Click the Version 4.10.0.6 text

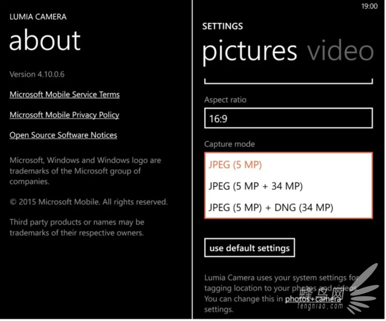pyautogui.click(x=37, y=74)
